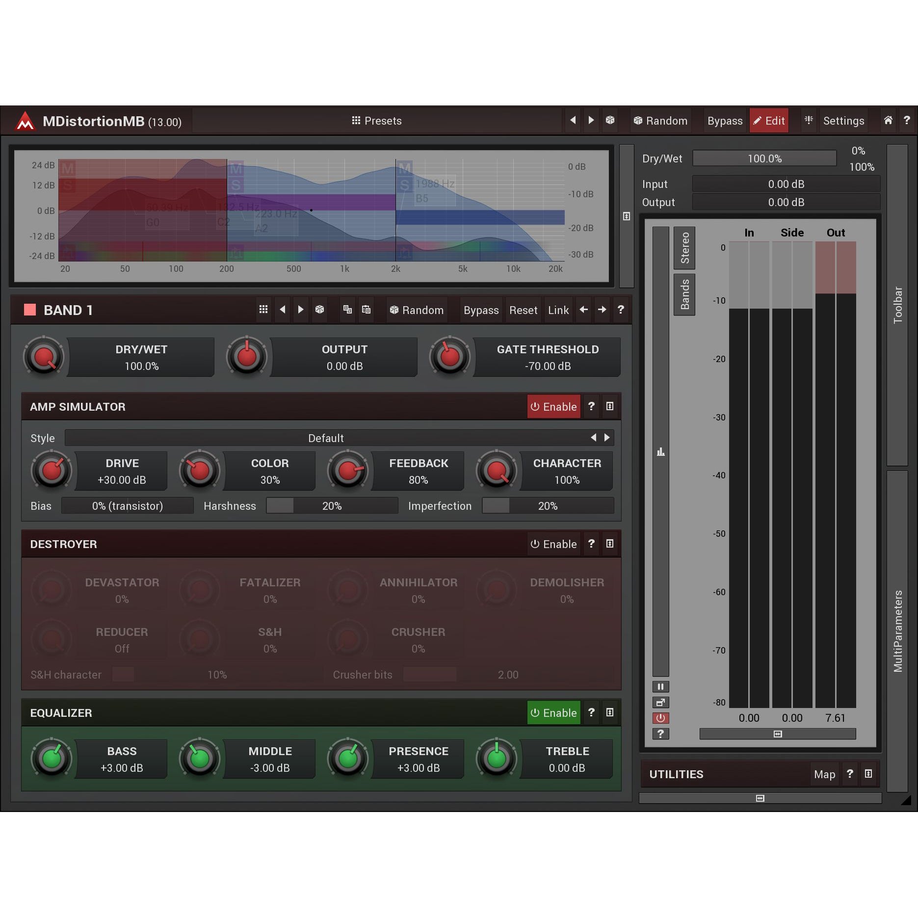The image size is (918, 918).
Task: Click the Band 1 paste icon
Action: [366, 310]
